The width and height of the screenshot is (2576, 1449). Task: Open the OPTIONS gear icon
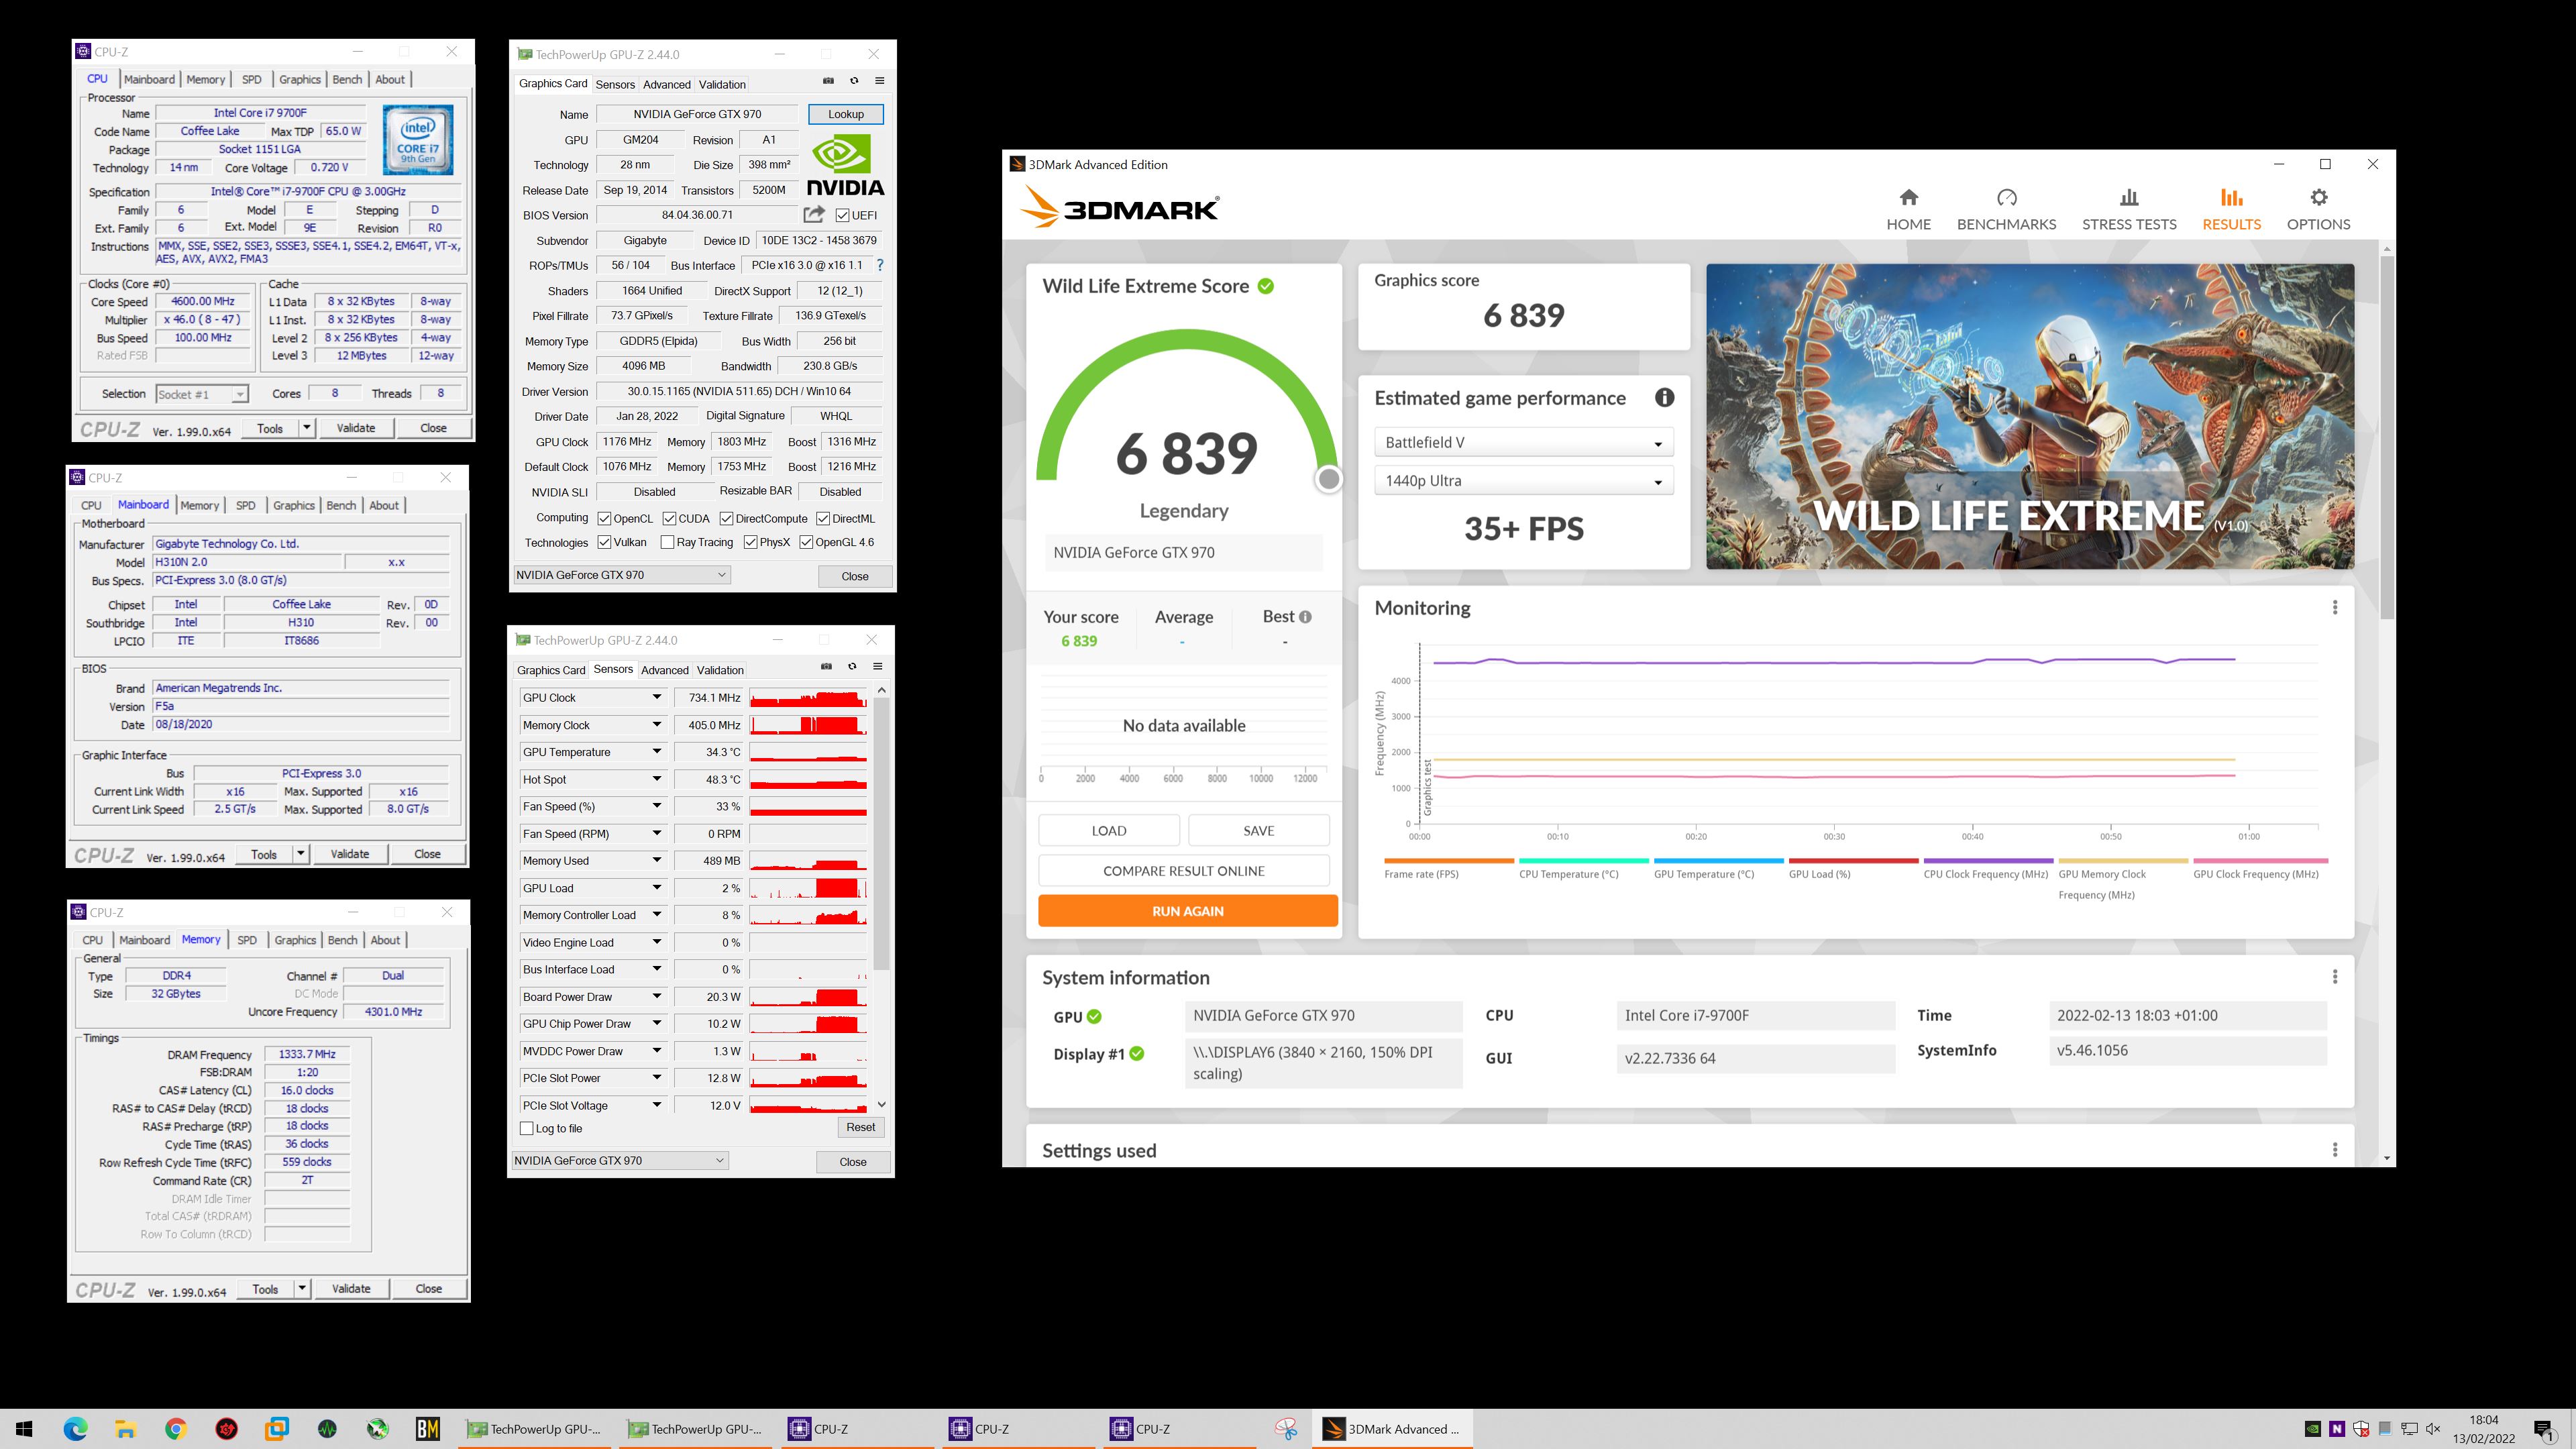tap(2318, 197)
